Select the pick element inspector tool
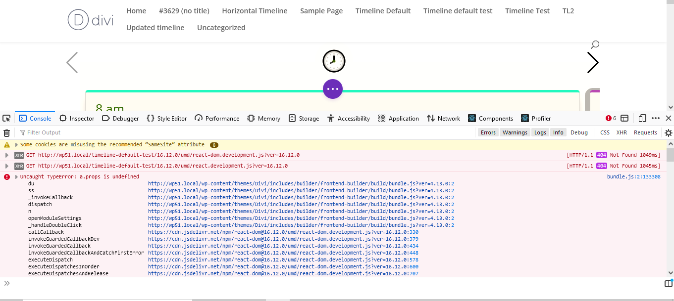The image size is (674, 301). (x=6, y=118)
